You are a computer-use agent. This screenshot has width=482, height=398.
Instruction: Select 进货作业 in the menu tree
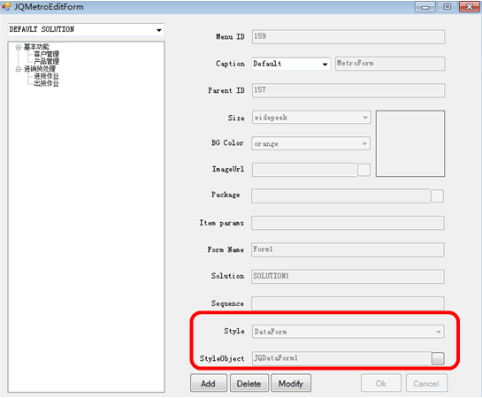coord(46,76)
